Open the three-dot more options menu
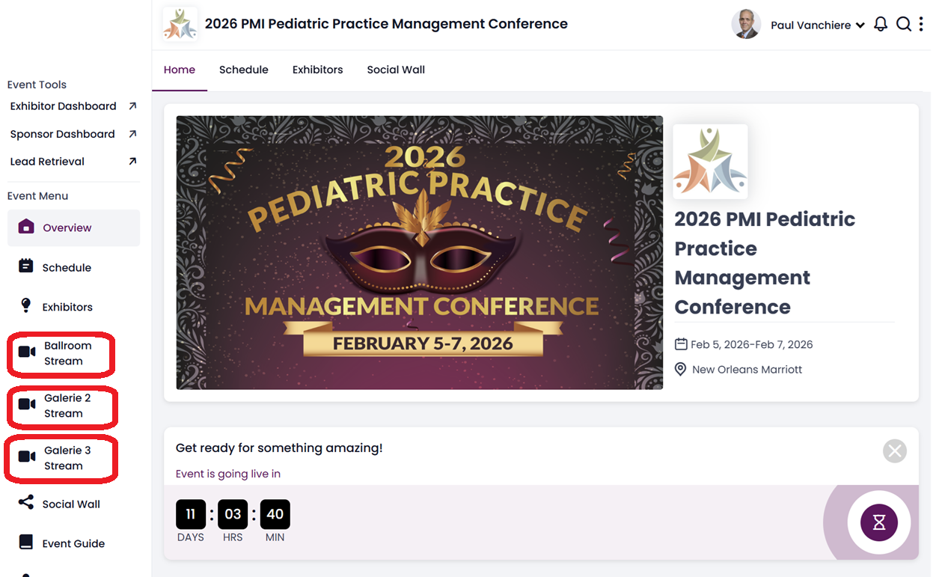Screen dimensions: 942x577 [921, 25]
